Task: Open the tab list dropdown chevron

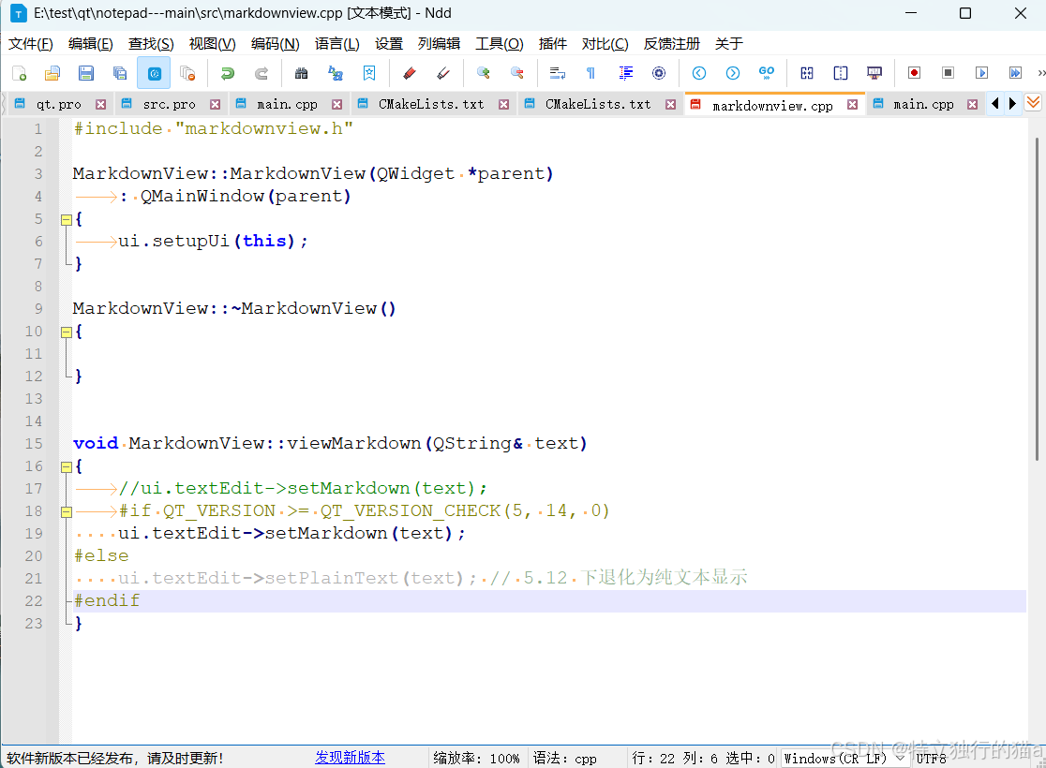Action: click(x=1033, y=103)
